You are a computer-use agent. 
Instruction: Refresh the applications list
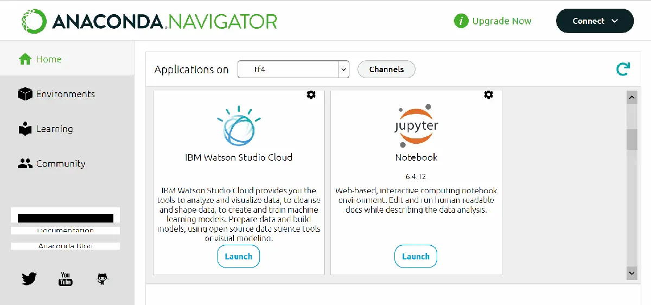click(x=623, y=69)
